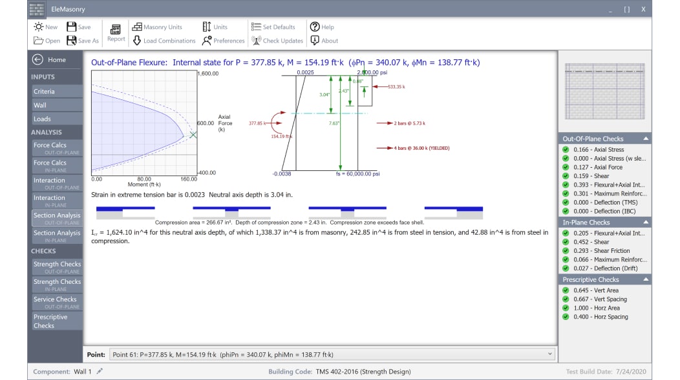Open the Point selection dropdown

[x=550, y=354]
